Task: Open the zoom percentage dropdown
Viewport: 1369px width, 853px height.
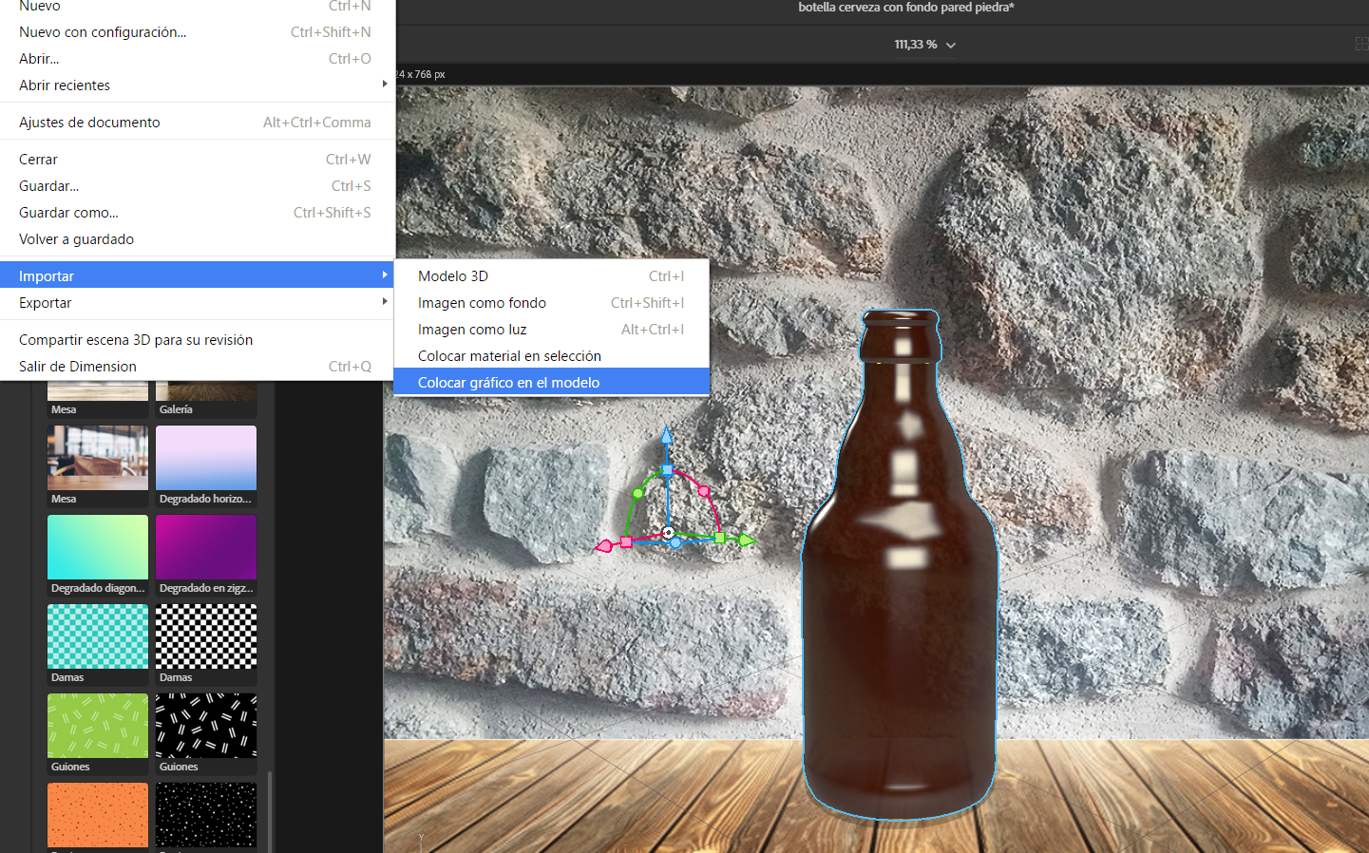Action: coord(950,45)
